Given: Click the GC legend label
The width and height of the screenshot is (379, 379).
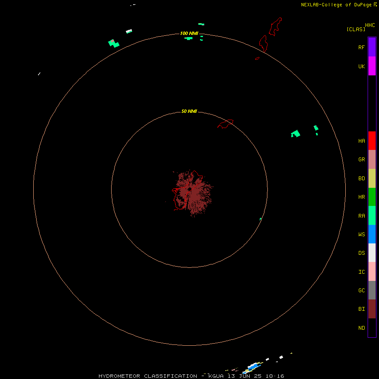Looking at the screenshot, I should click(361, 291).
